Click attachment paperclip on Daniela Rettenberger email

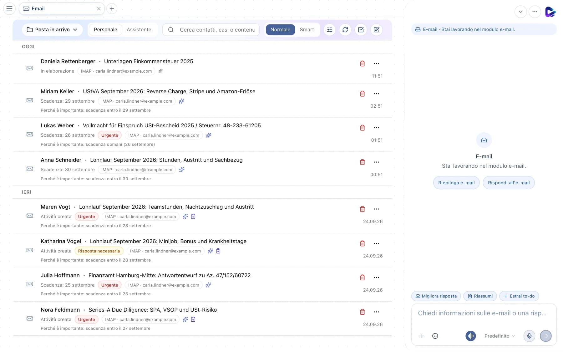(x=161, y=71)
